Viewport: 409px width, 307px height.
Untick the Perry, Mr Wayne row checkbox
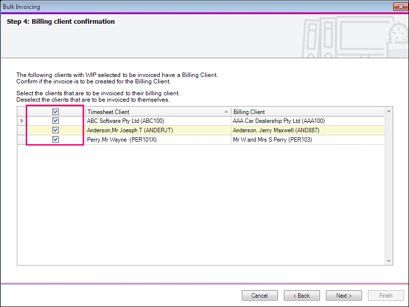tap(56, 140)
